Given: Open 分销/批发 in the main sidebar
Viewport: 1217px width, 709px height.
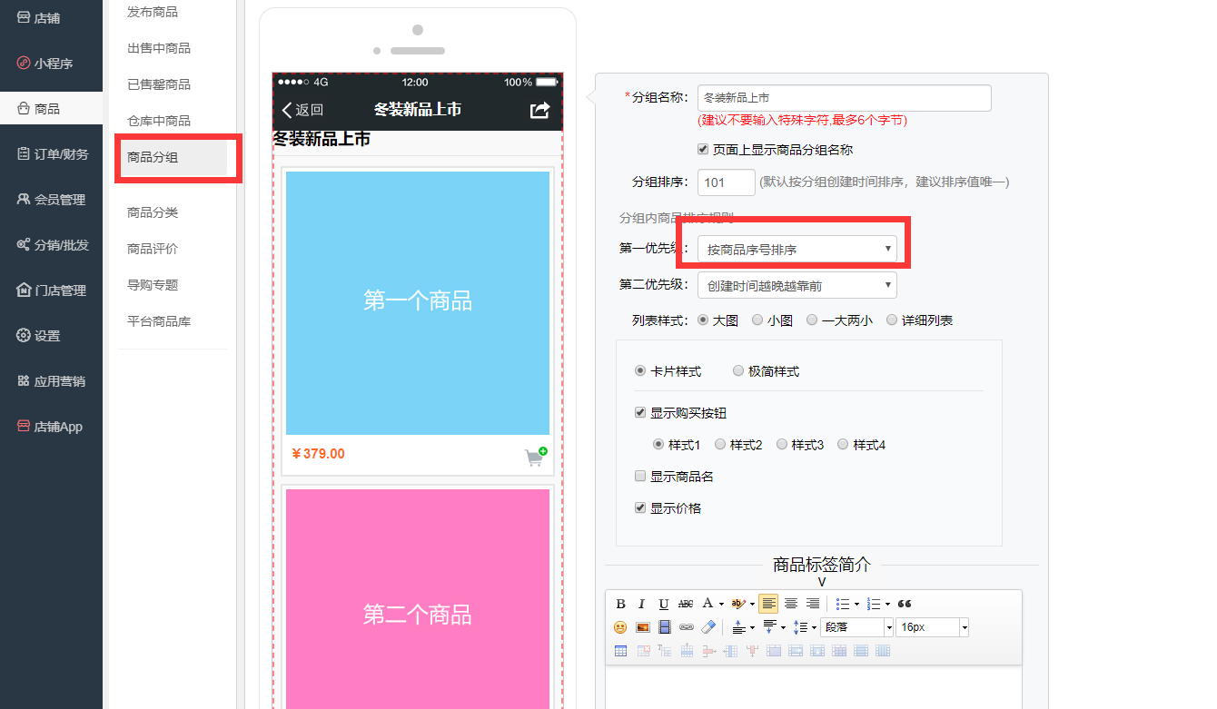Looking at the screenshot, I should tap(52, 245).
